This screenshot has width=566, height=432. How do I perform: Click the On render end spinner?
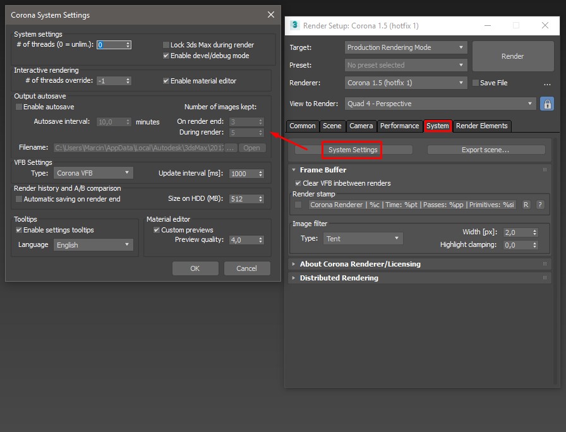(261, 122)
